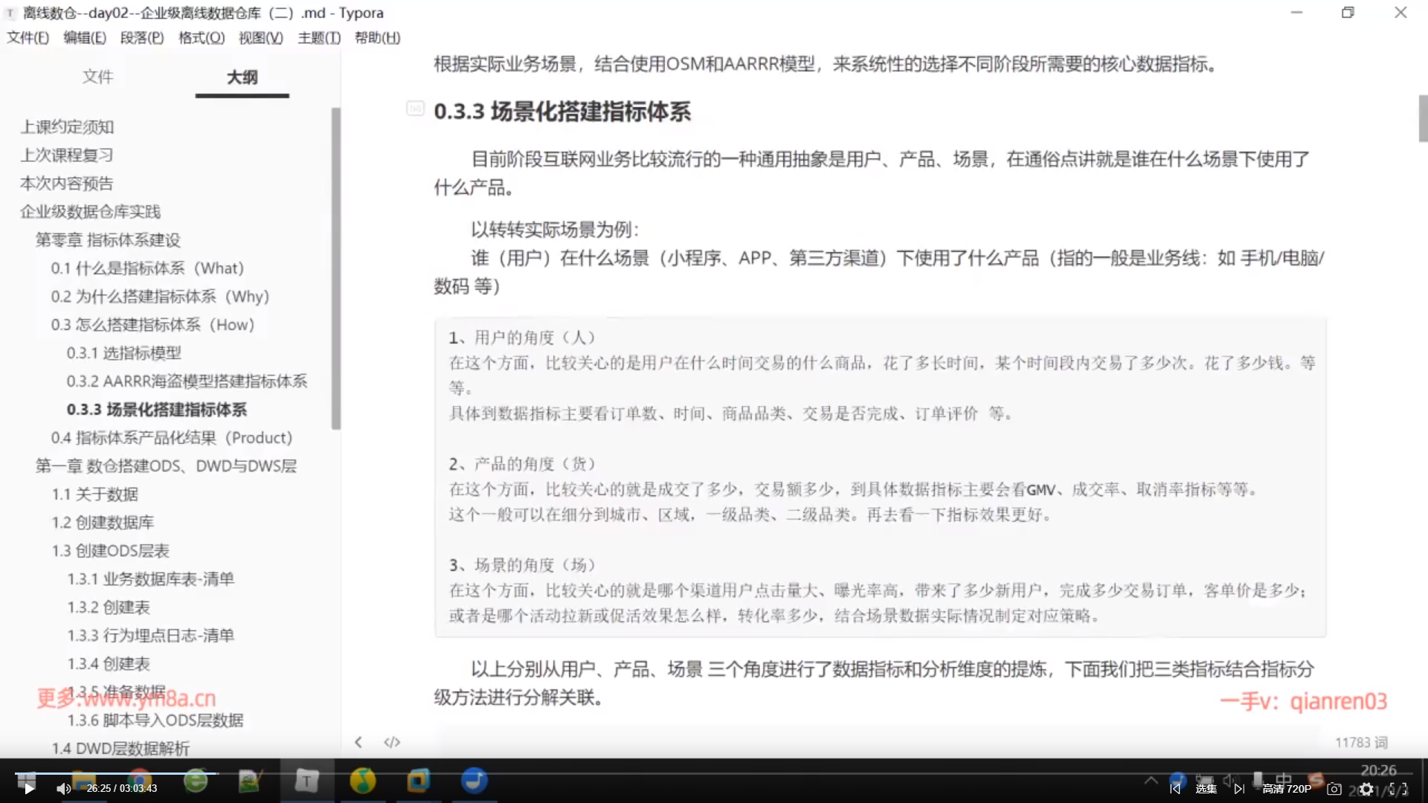Click the 11783 词 word count
This screenshot has width=1428, height=803.
[x=1360, y=742]
